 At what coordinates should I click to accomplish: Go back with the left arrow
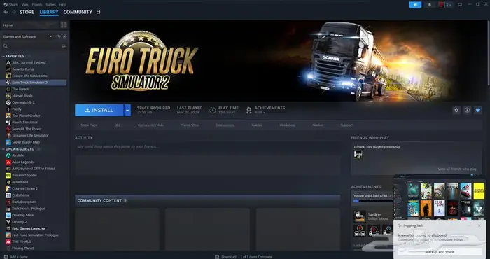pyautogui.click(x=6, y=12)
